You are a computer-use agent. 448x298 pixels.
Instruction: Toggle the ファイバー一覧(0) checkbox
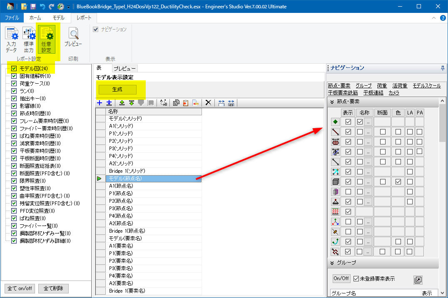tap(14, 226)
